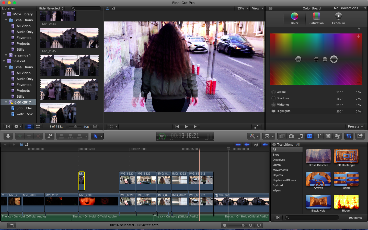Open the Themes browser icon
Screen dimensions: 368x230
(x=337, y=136)
